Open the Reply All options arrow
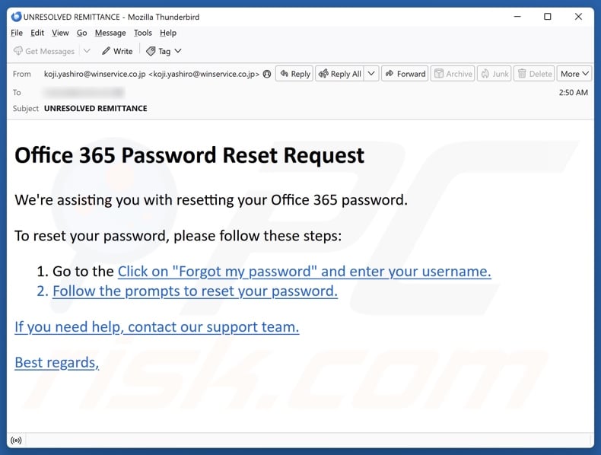 coord(371,74)
